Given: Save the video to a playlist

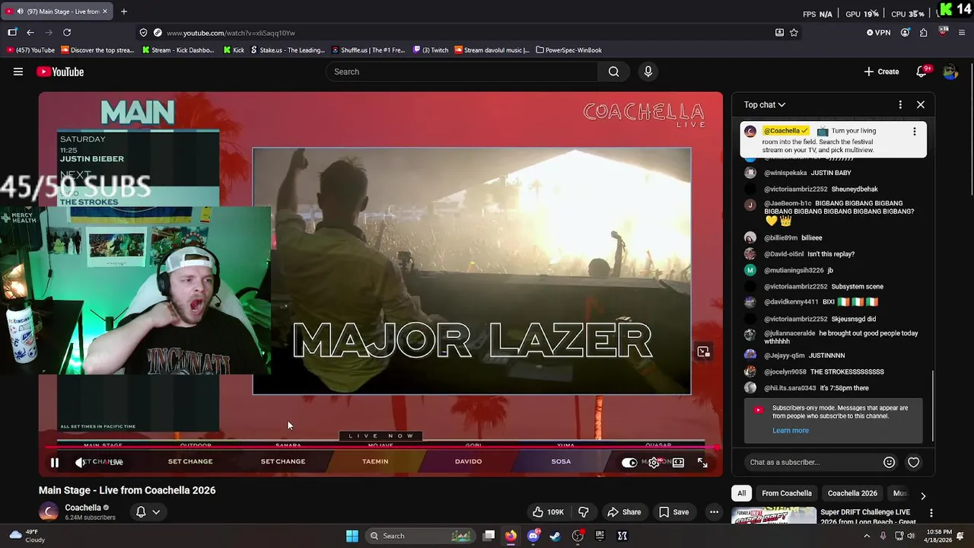Looking at the screenshot, I should pos(674,512).
